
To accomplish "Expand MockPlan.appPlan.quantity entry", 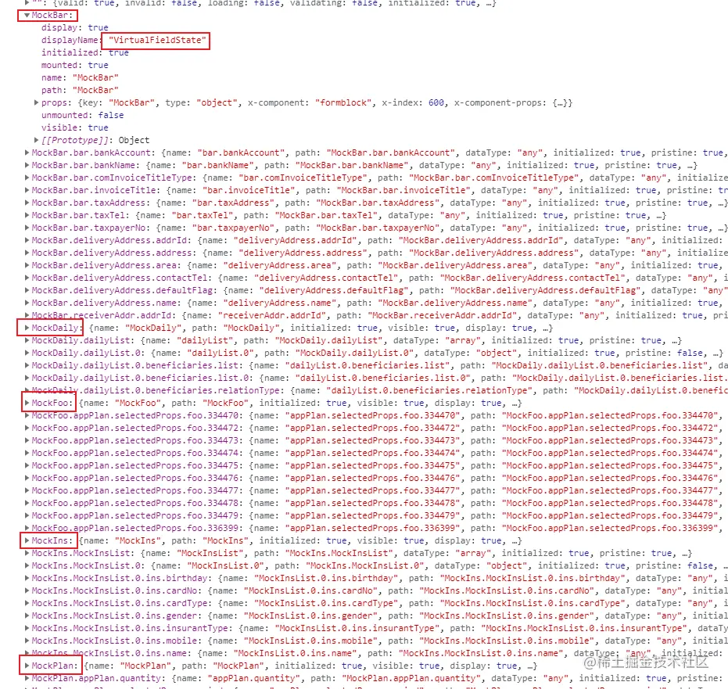I will tap(27, 678).
